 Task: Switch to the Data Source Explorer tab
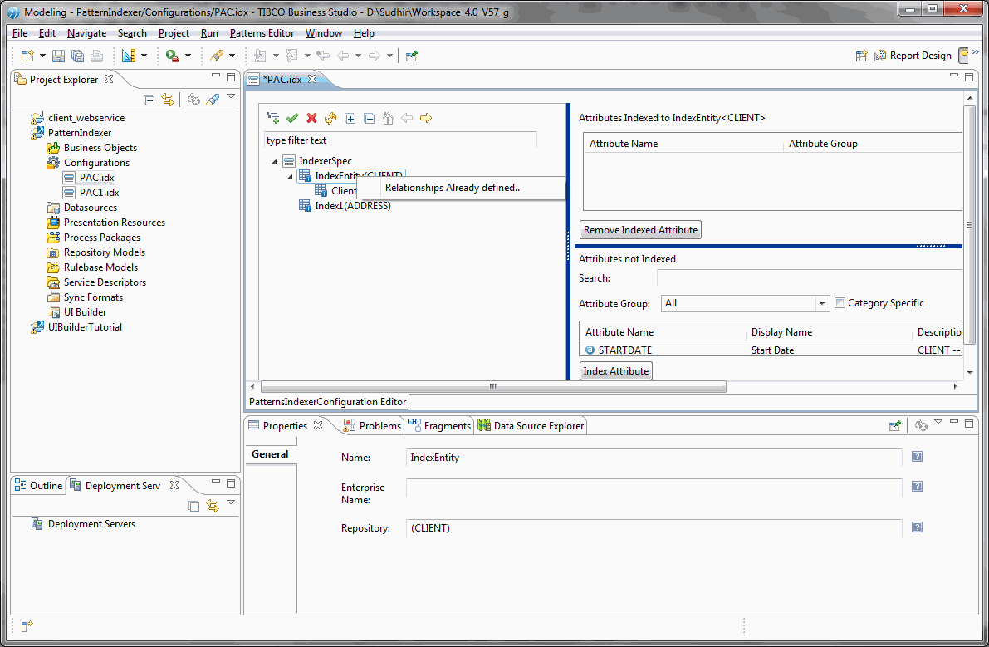(x=531, y=425)
